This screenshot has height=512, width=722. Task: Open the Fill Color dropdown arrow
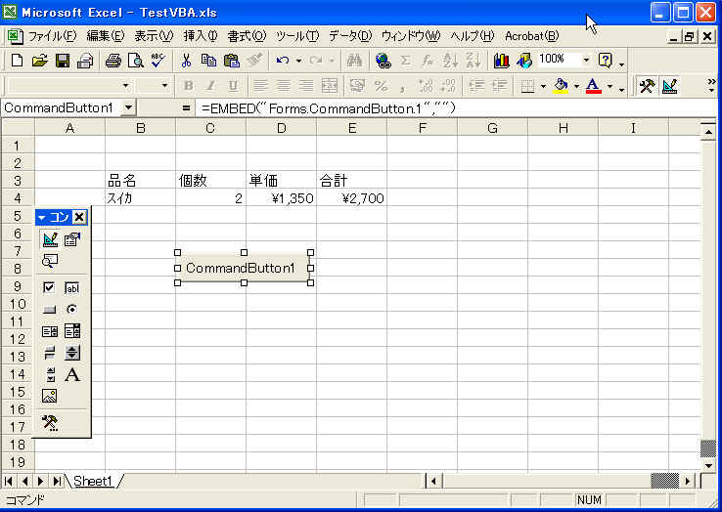(576, 86)
